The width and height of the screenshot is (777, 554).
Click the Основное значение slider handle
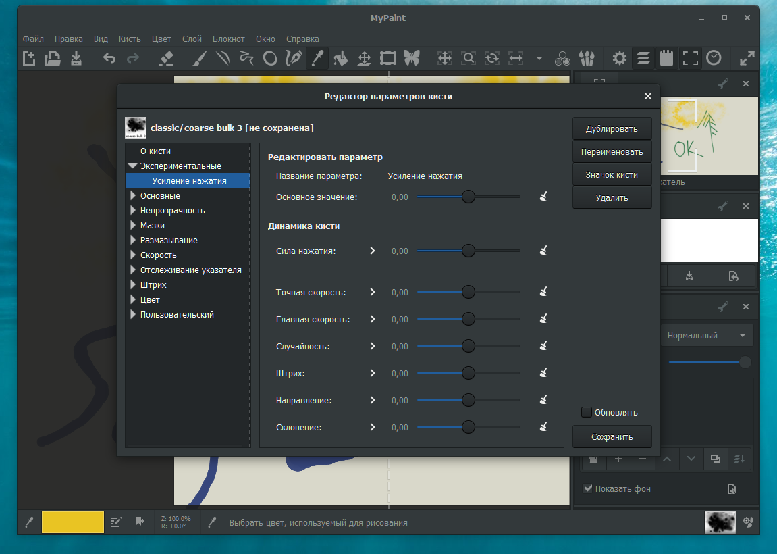[x=468, y=197]
